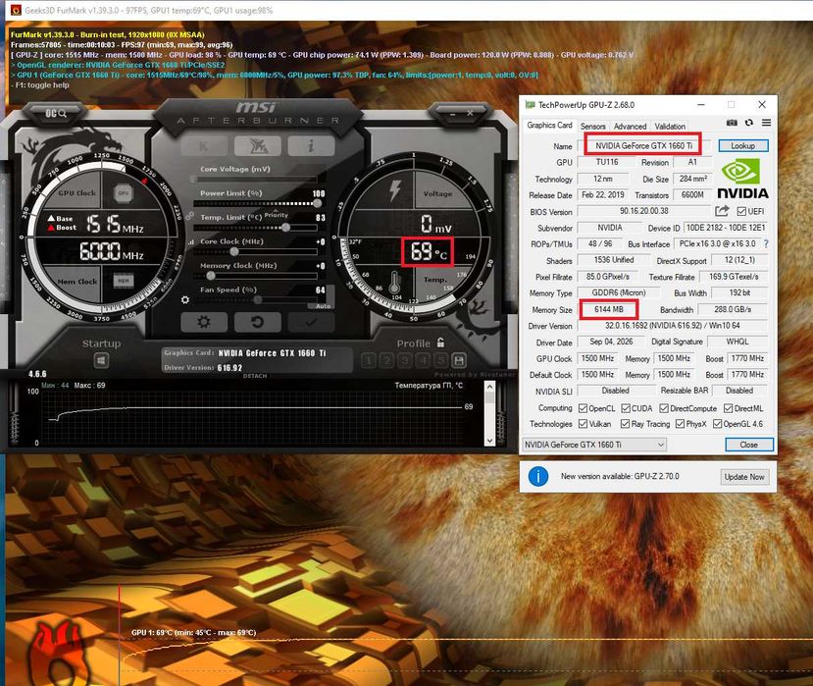
Task: Toggle the DirectML checkbox
Action: (x=729, y=408)
